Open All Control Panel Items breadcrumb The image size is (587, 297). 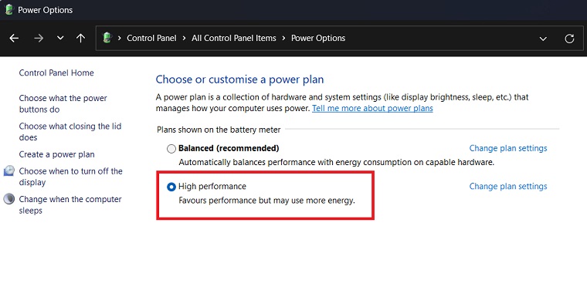click(234, 38)
